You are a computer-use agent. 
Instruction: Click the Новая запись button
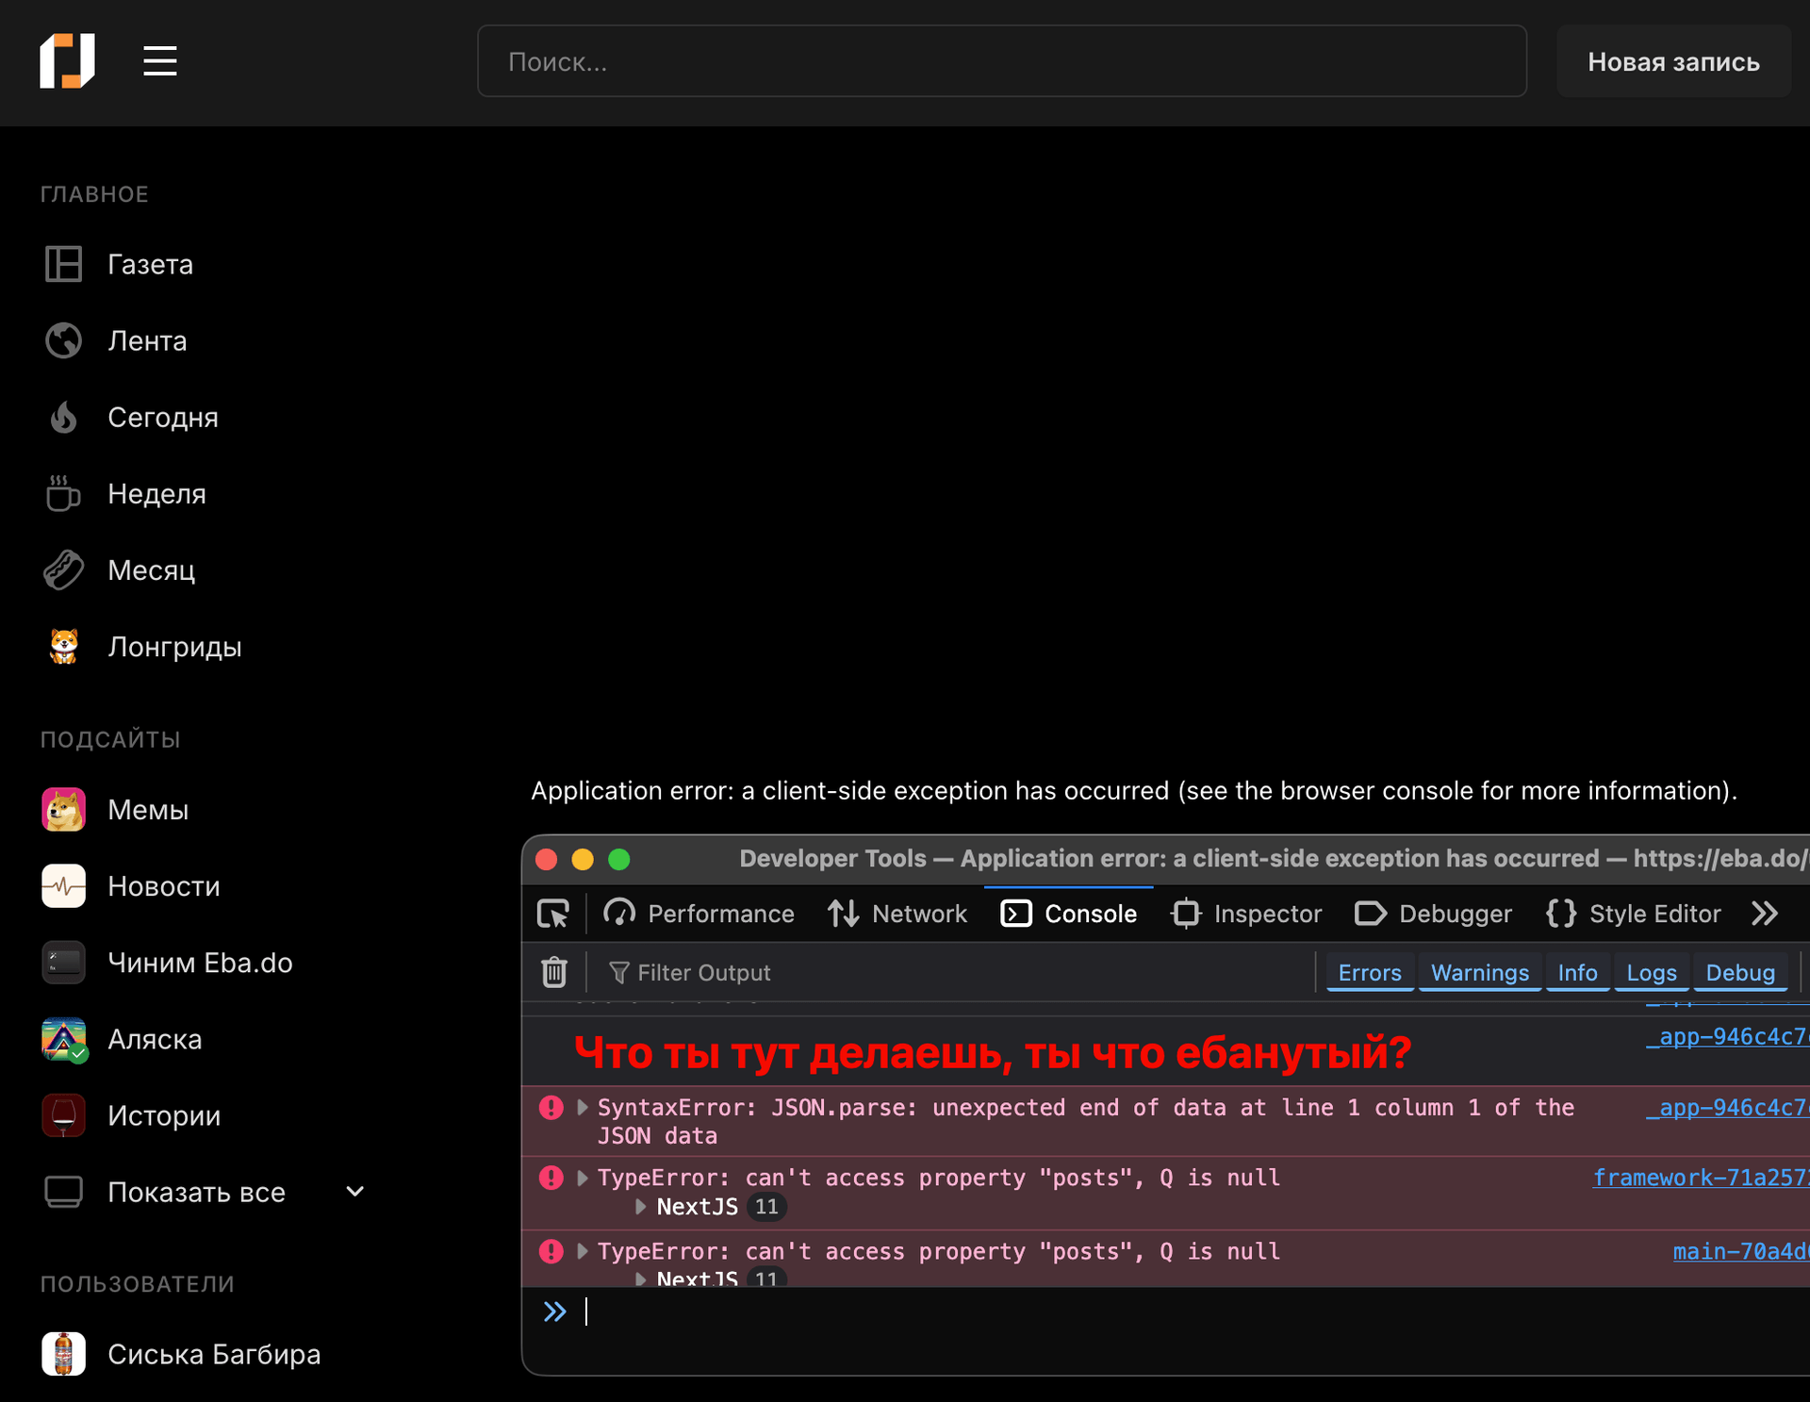[x=1672, y=61]
